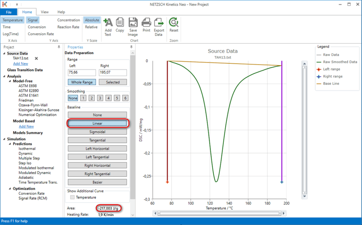Click the Left range input field
Viewport: 362px width, 225px height.
[82, 72]
